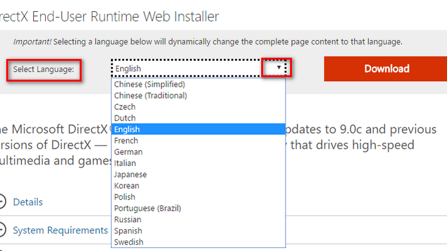Expand Details with its circle icon
This screenshot has height=251, width=447.
tap(1, 201)
